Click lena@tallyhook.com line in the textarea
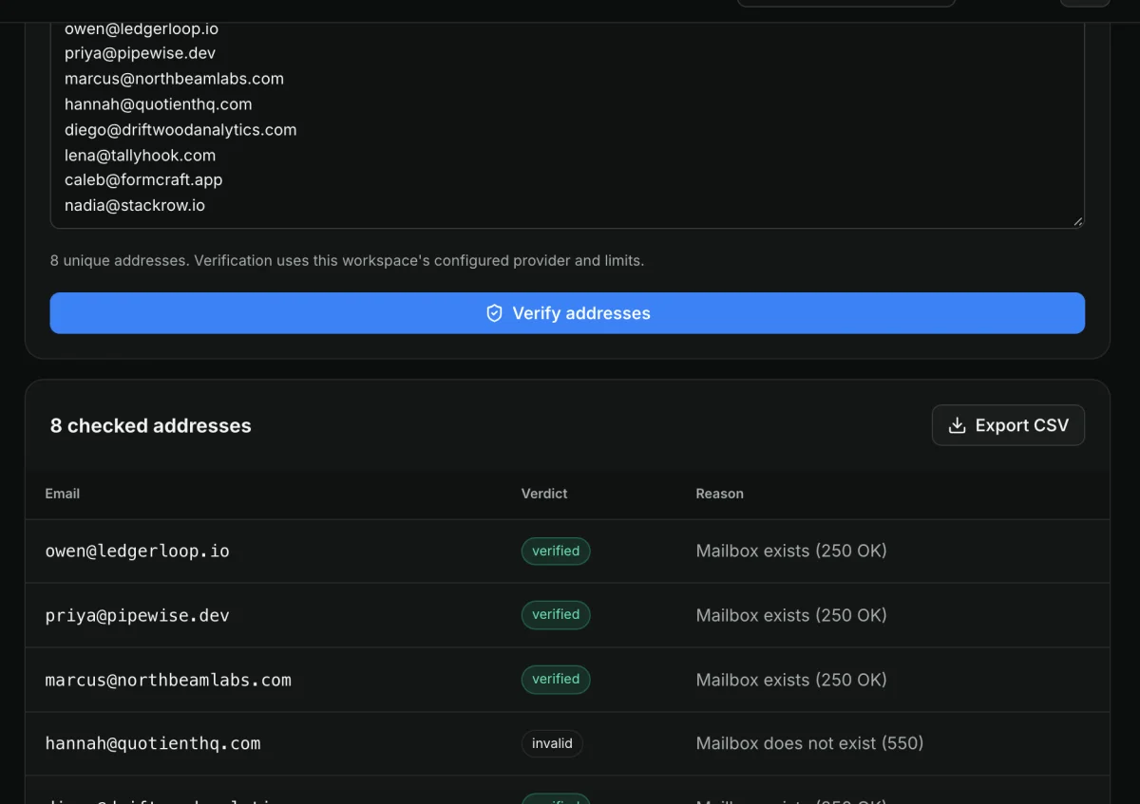 point(141,155)
